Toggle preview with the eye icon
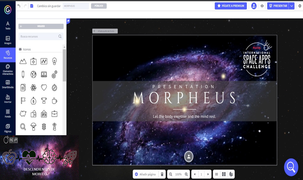This screenshot has width=303, height=180. click(262, 6)
